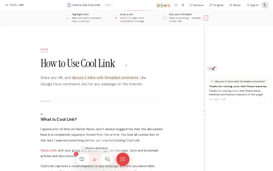Follow the Share a link hyperlink

click(x=49, y=150)
